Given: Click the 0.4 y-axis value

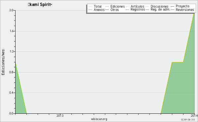Looking at the screenshot, I should tap(11, 93).
